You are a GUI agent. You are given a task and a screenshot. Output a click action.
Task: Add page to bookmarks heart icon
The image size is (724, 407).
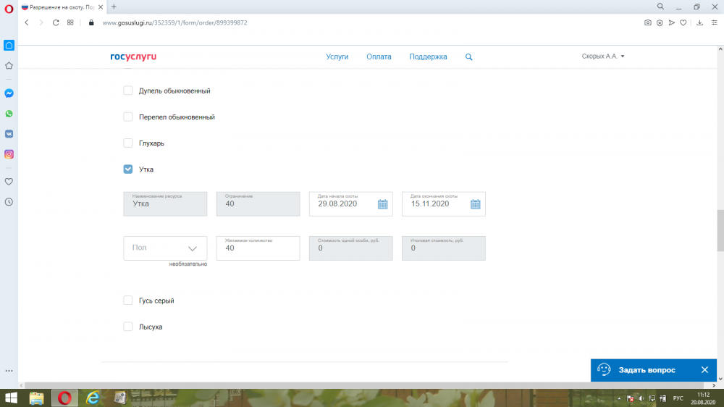click(x=683, y=22)
